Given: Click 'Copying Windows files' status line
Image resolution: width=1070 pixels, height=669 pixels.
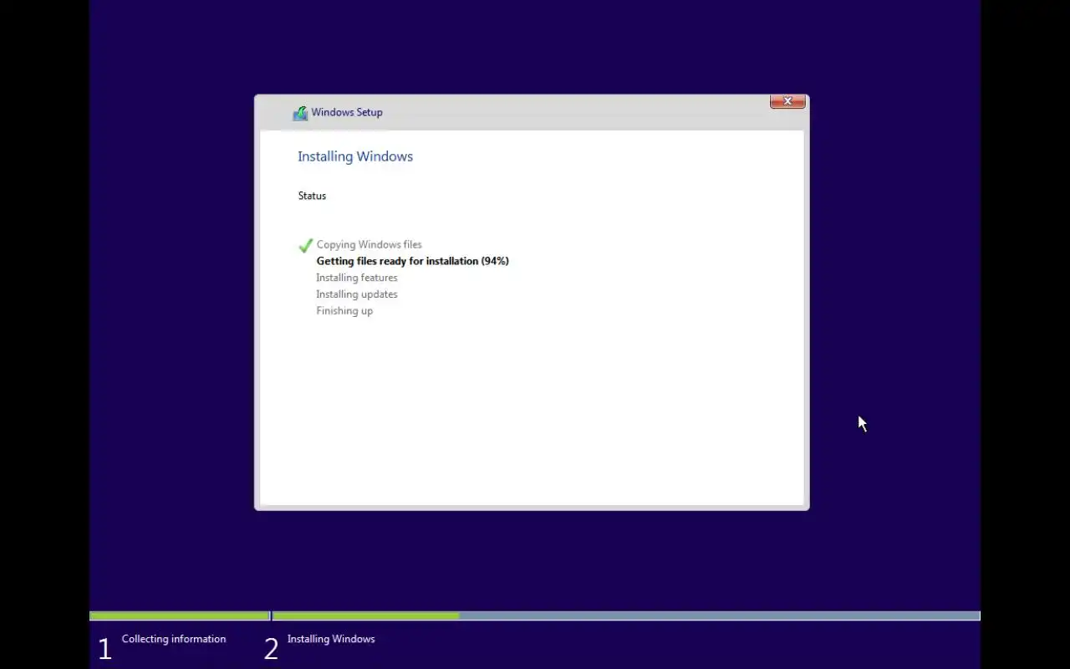Looking at the screenshot, I should (x=369, y=245).
